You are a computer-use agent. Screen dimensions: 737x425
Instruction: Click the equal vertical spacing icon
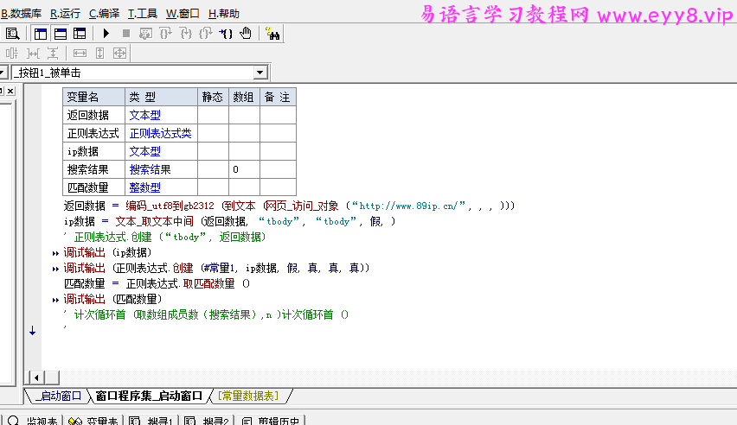coord(53,53)
